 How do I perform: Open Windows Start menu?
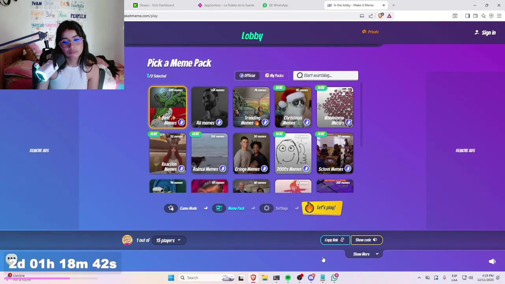point(171,278)
